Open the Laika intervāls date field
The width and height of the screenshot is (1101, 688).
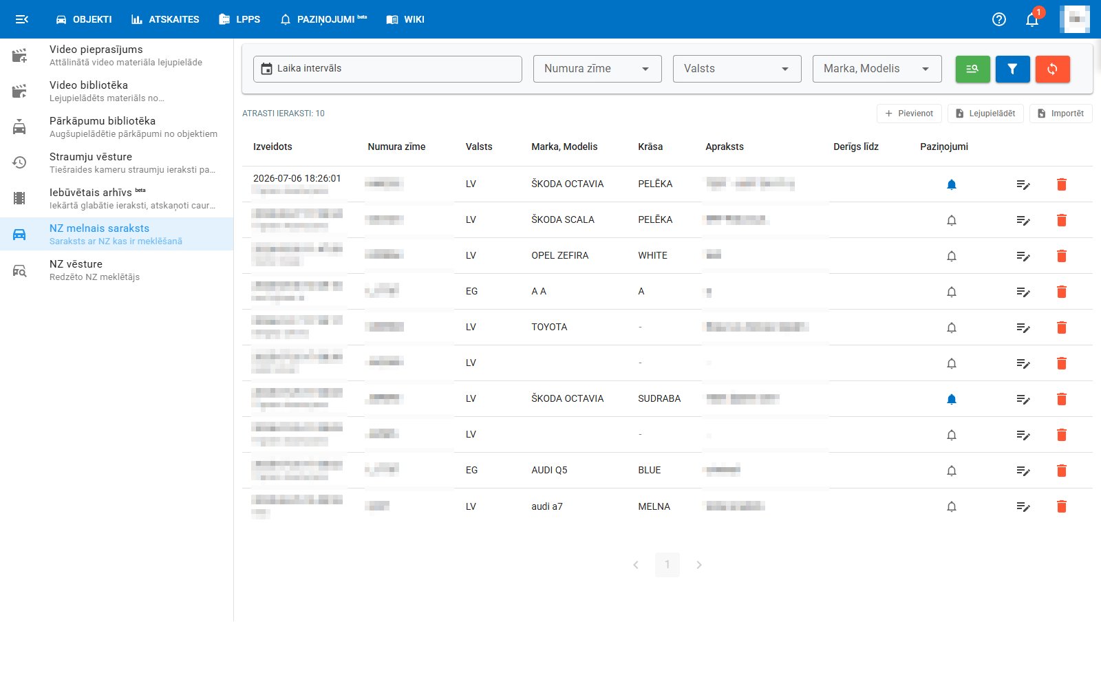click(x=387, y=69)
